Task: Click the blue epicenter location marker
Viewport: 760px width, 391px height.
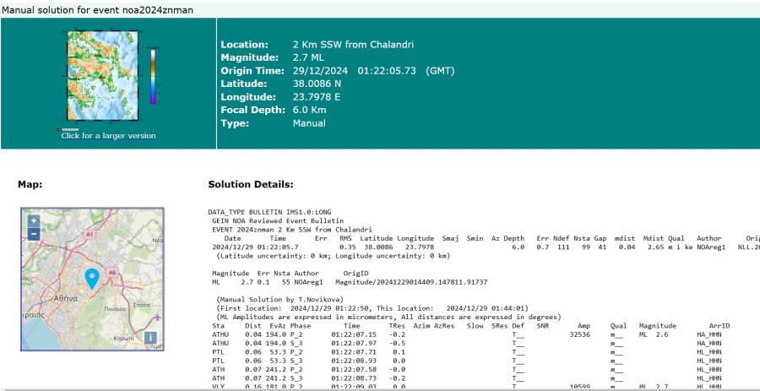Action: coord(92,277)
